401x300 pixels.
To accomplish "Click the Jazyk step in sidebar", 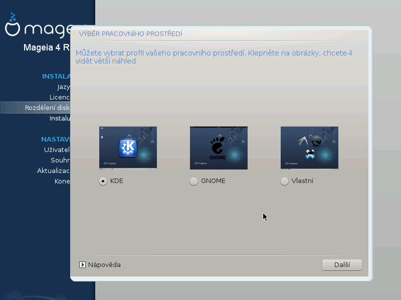I will pyautogui.click(x=64, y=87).
